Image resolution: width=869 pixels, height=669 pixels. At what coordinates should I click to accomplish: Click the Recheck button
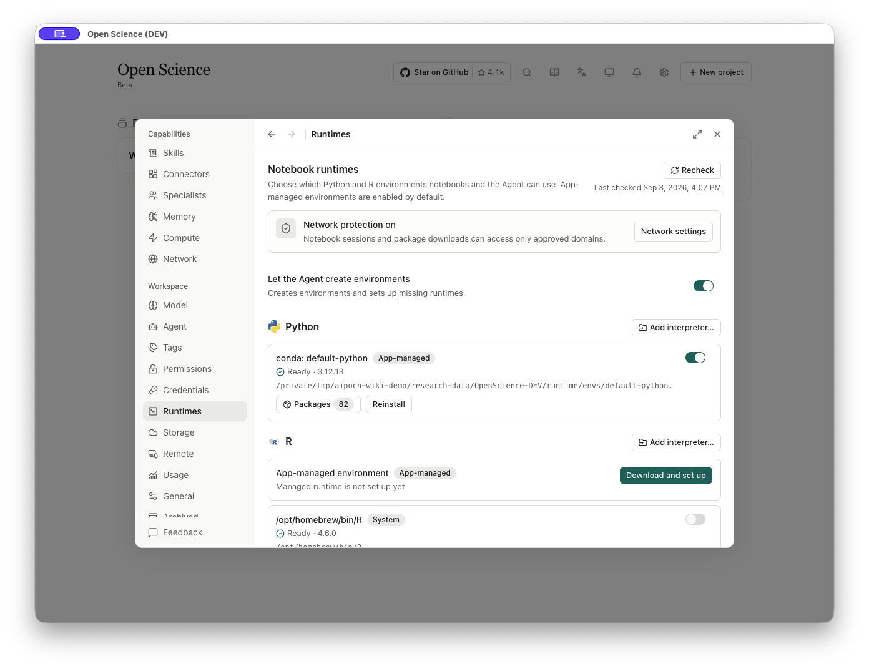click(x=692, y=170)
